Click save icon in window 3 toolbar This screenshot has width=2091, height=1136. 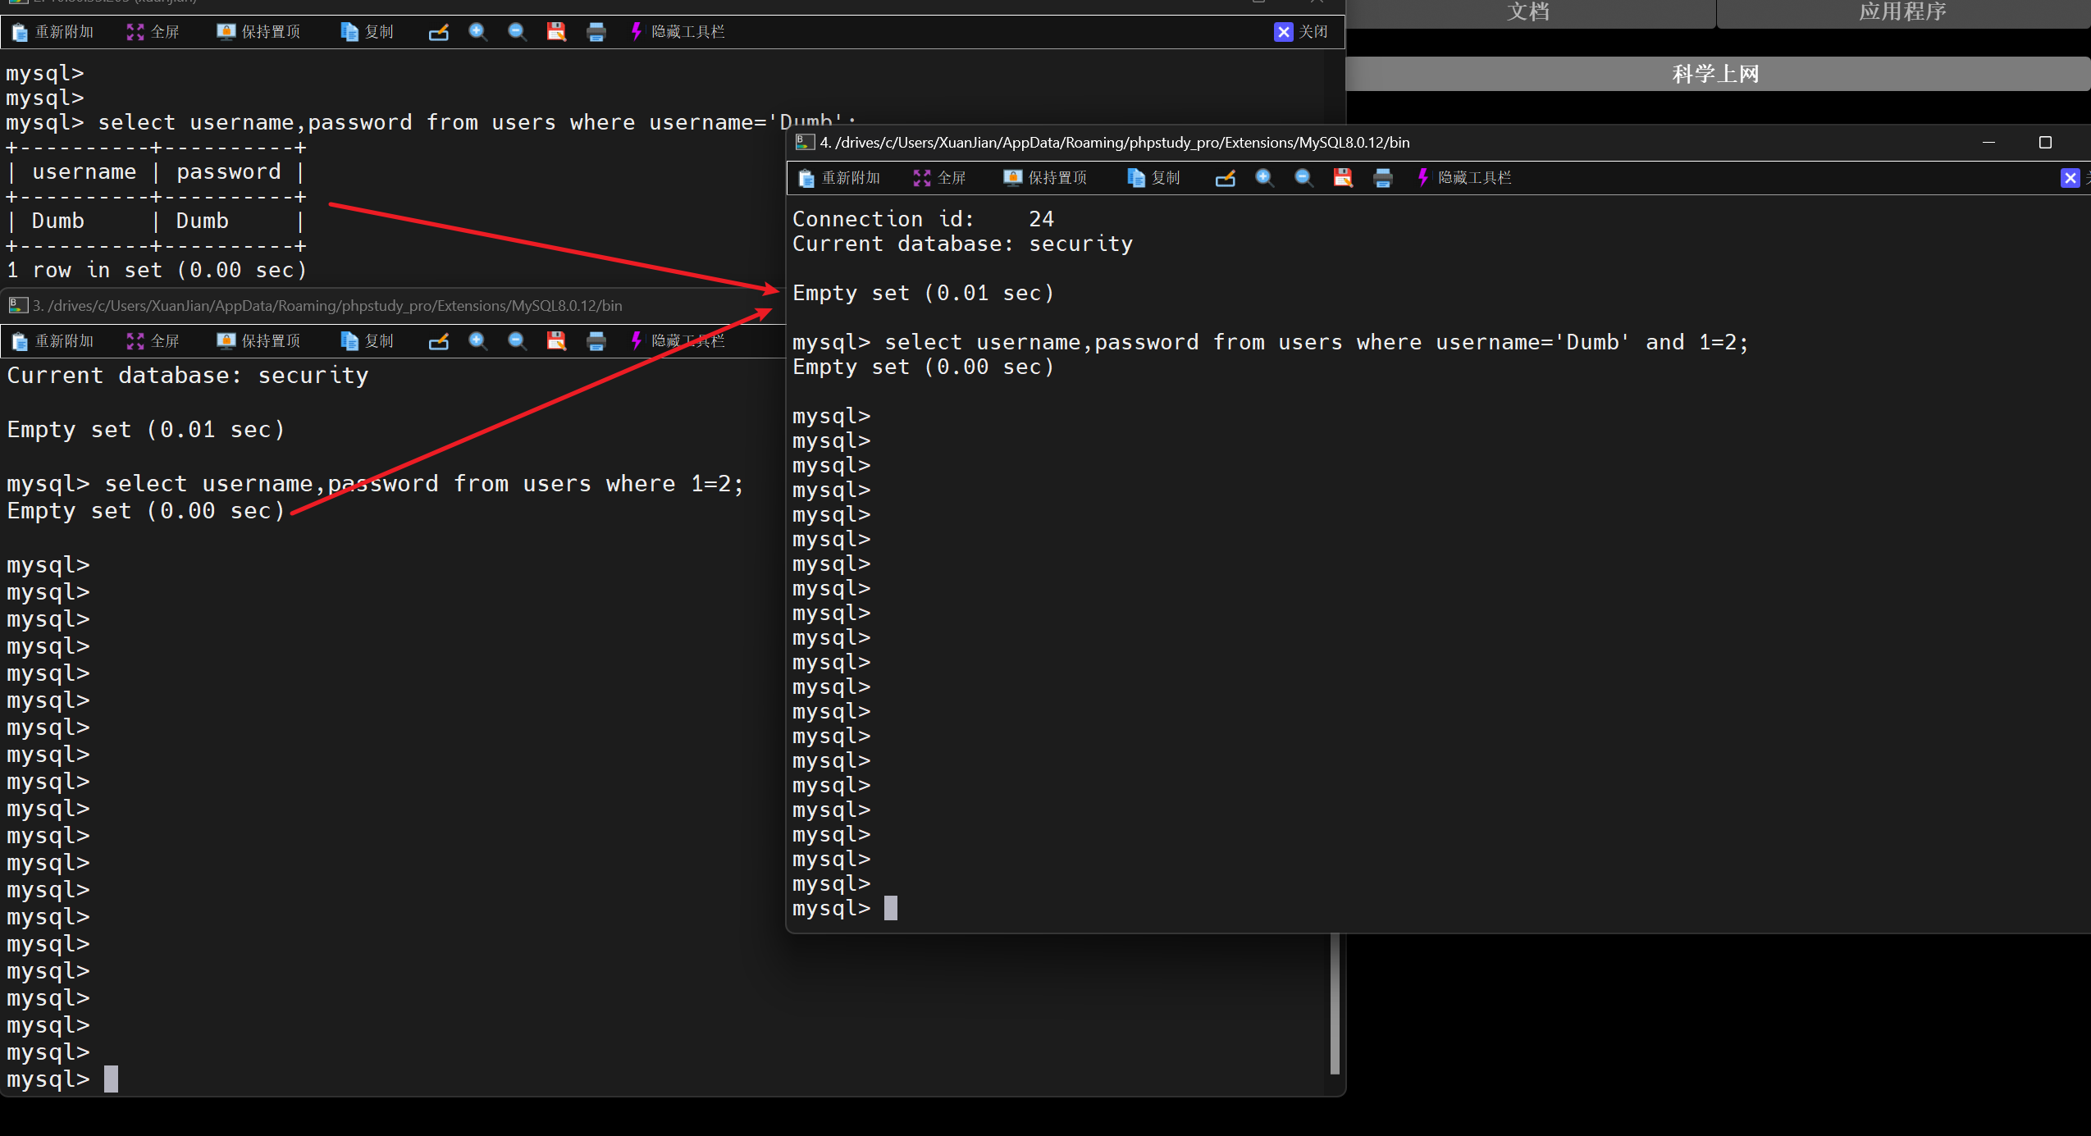click(556, 341)
